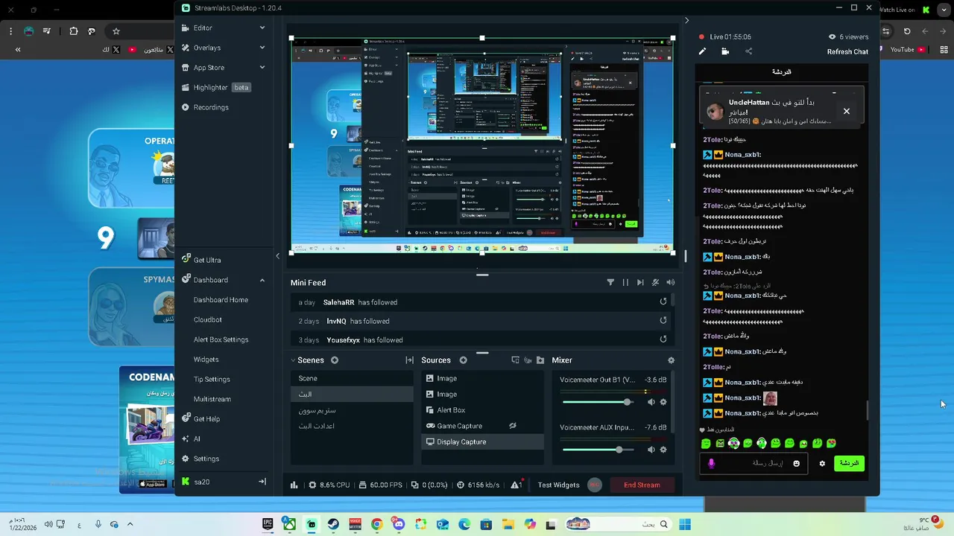Select the Game Capture source
The height and width of the screenshot is (536, 954).
[x=482, y=426]
